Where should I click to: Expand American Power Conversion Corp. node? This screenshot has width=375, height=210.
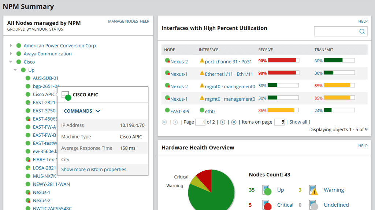click(x=10, y=45)
